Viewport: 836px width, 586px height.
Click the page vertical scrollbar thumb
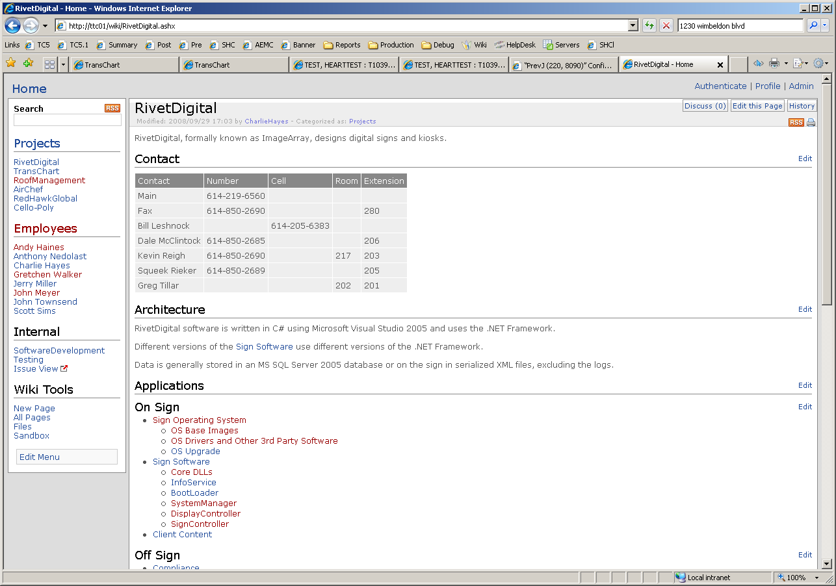(x=827, y=194)
